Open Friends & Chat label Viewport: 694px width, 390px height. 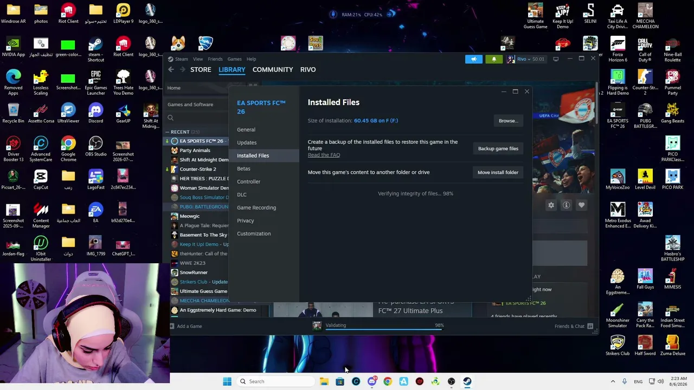(x=569, y=326)
